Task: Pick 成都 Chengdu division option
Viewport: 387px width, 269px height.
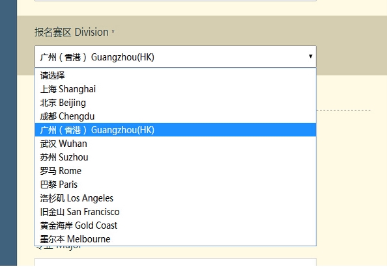Action: (175, 116)
